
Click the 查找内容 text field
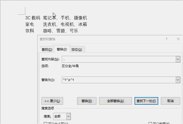(x=119, y=59)
